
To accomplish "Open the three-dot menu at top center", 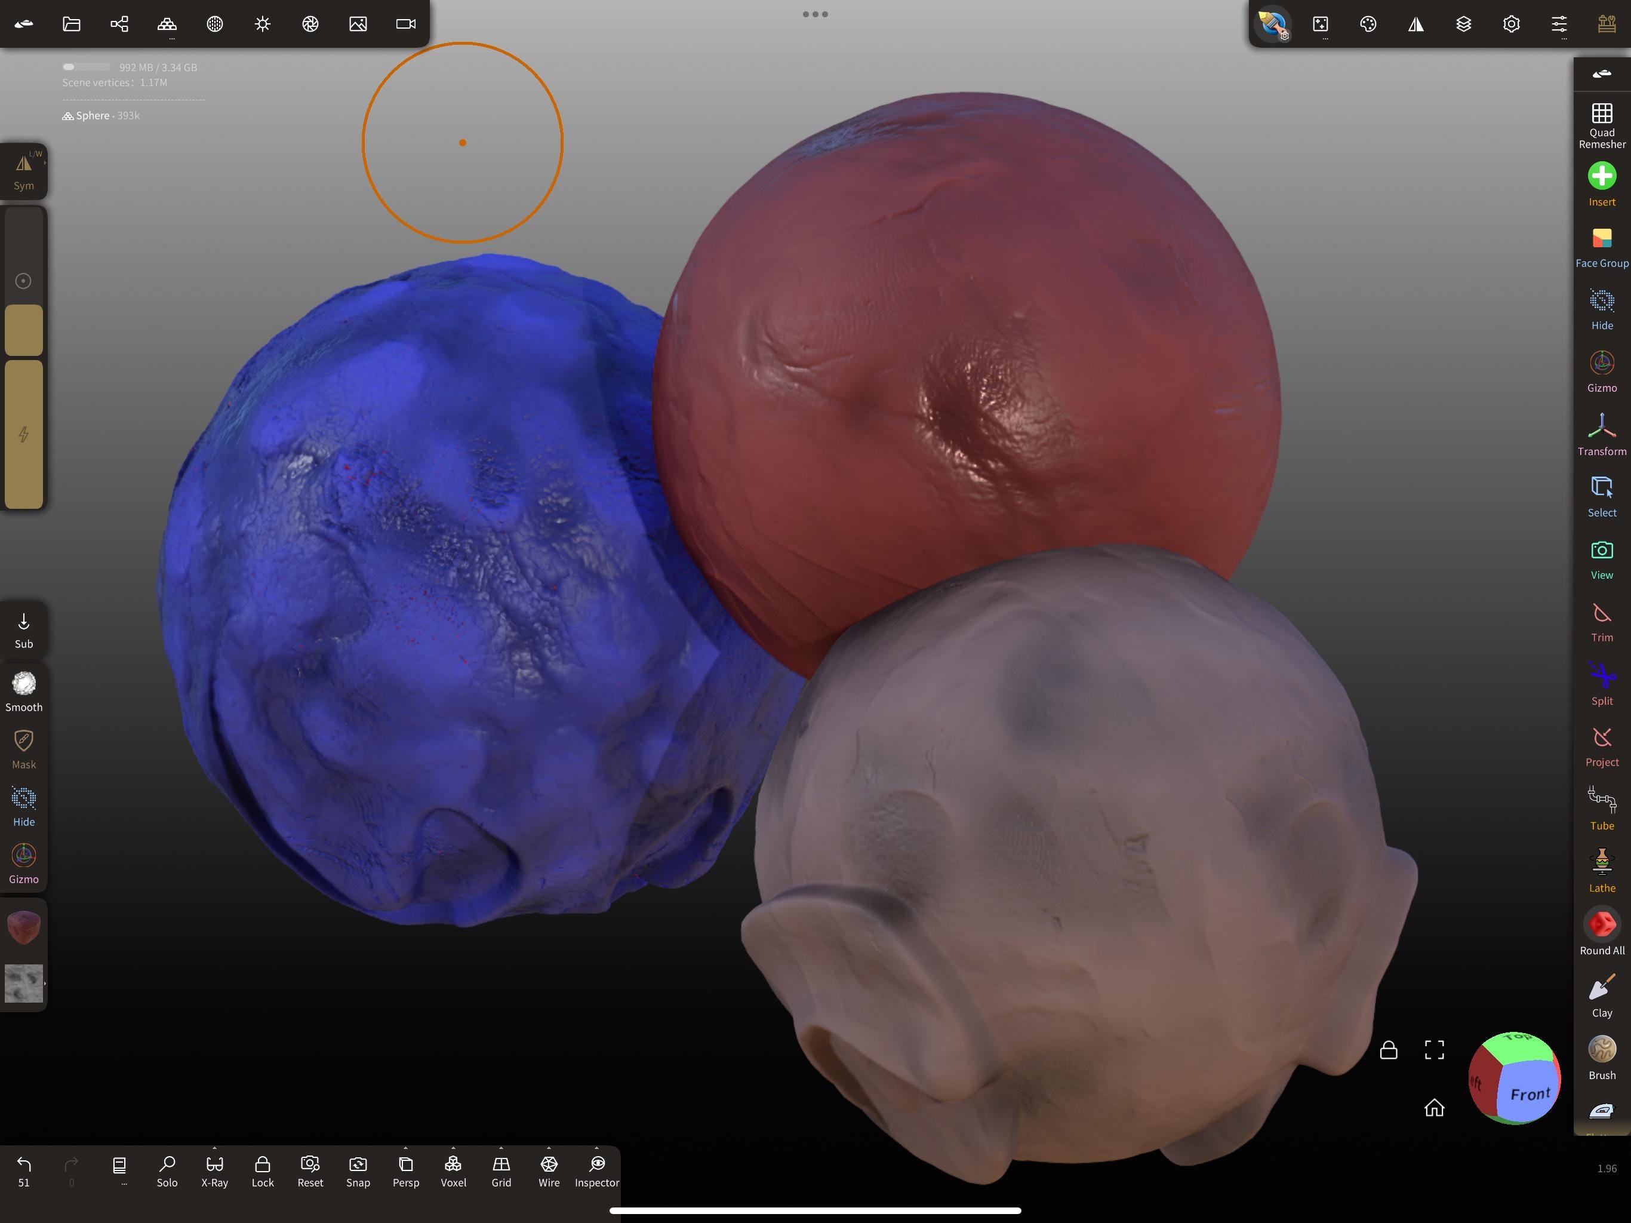I will tap(815, 13).
